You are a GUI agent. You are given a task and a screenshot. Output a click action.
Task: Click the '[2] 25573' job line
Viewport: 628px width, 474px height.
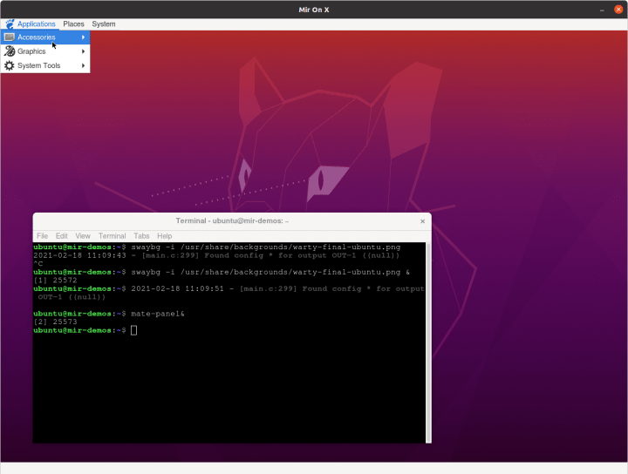click(x=55, y=322)
